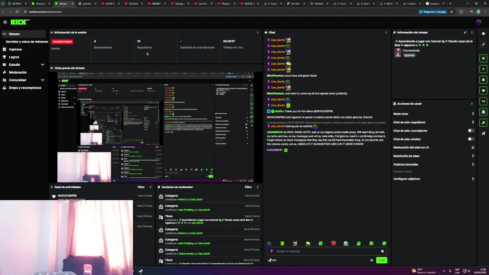Select Stream in the left sidebar
The width and height of the screenshot is (489, 275).
(x=23, y=34)
